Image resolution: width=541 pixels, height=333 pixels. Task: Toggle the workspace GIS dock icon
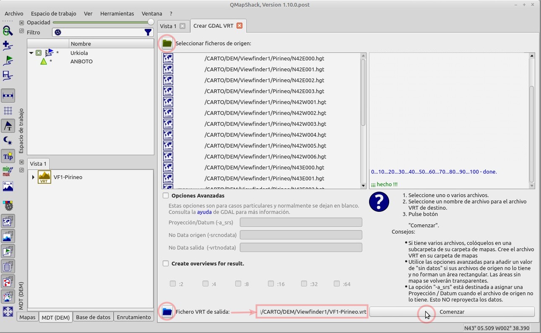[x=8, y=251]
